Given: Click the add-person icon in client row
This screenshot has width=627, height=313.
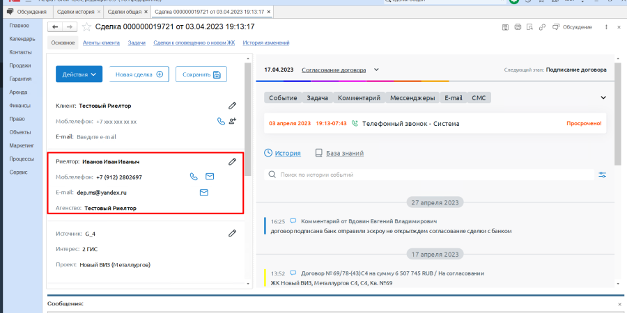Looking at the screenshot, I should [x=233, y=121].
